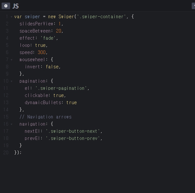This screenshot has height=193, width=195.
Task: Click the JS panel title
Action: [x=16, y=6]
